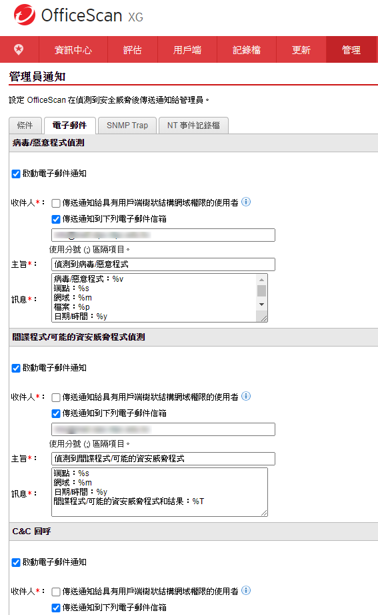Open the 資訊中心 menu item
Screen dimensions: 378x615
coord(73,50)
